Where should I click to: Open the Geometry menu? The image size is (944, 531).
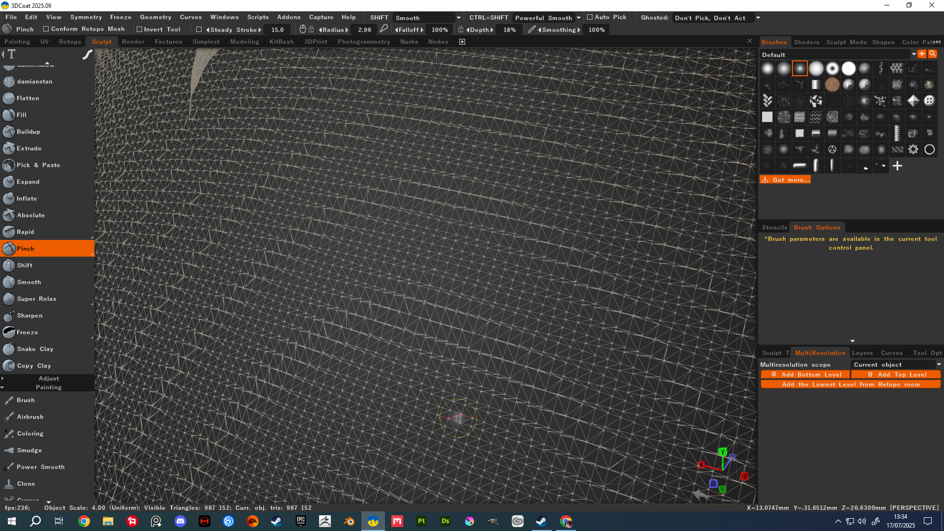(x=155, y=17)
